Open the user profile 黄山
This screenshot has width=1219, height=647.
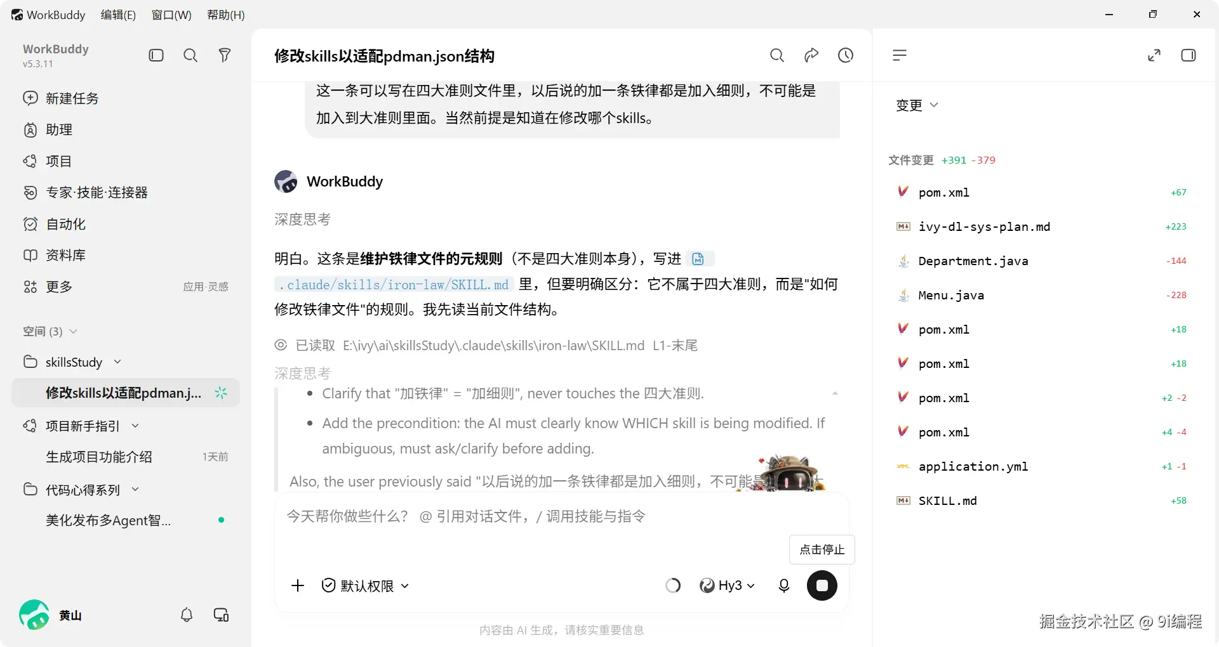click(51, 615)
